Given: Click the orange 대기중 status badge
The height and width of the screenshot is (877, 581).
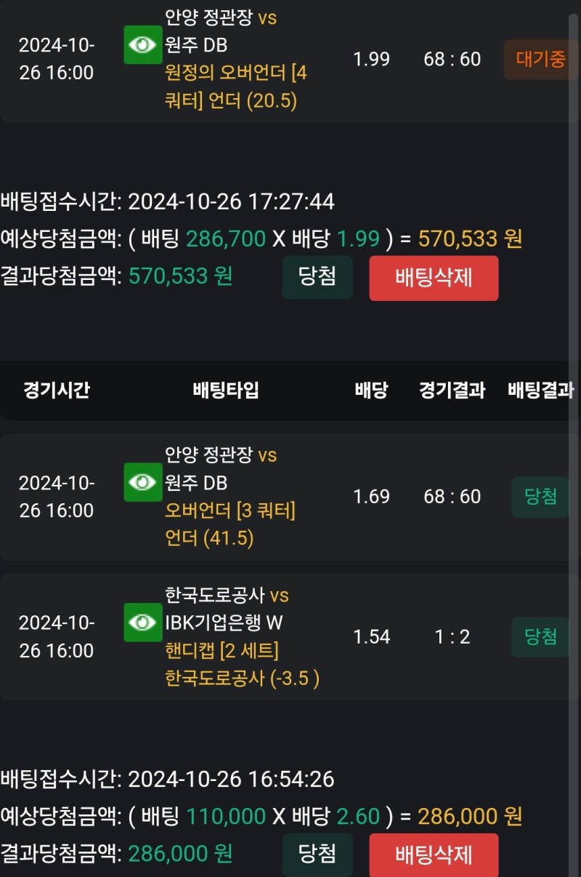Looking at the screenshot, I should (x=540, y=60).
